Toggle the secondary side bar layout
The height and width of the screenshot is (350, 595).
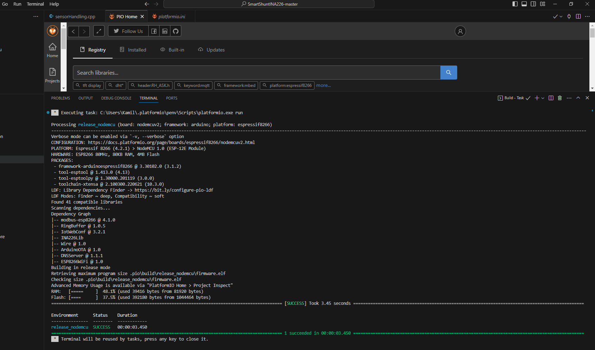533,4
